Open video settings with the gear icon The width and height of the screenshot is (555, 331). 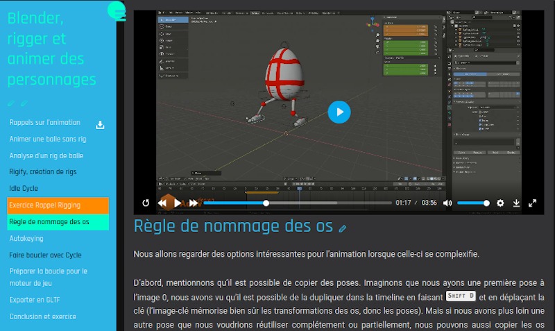tap(500, 203)
